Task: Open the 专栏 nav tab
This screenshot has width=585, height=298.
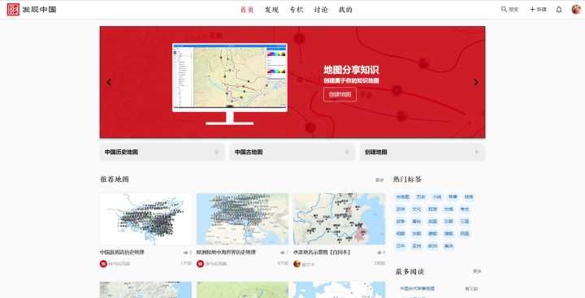Action: pos(297,10)
